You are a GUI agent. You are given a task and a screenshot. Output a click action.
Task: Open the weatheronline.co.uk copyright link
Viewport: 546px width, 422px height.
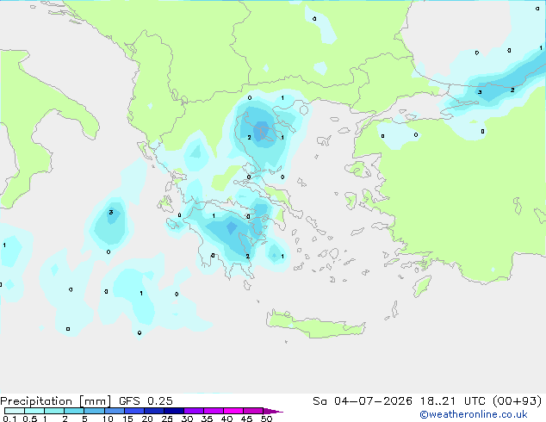tap(473, 414)
